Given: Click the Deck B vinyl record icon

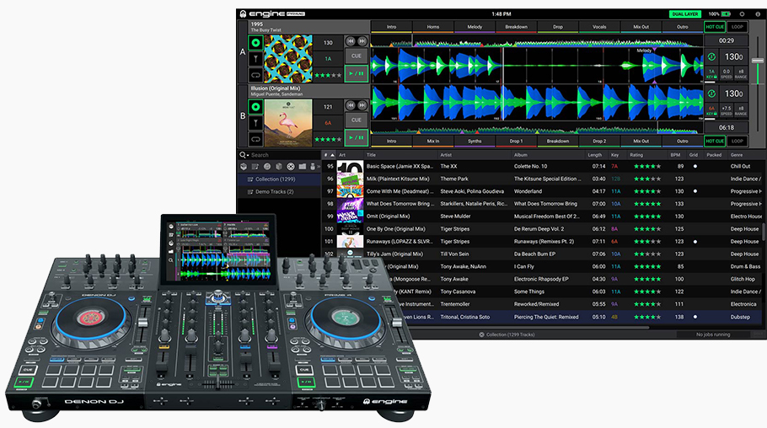Looking at the screenshot, I should click(x=255, y=107).
